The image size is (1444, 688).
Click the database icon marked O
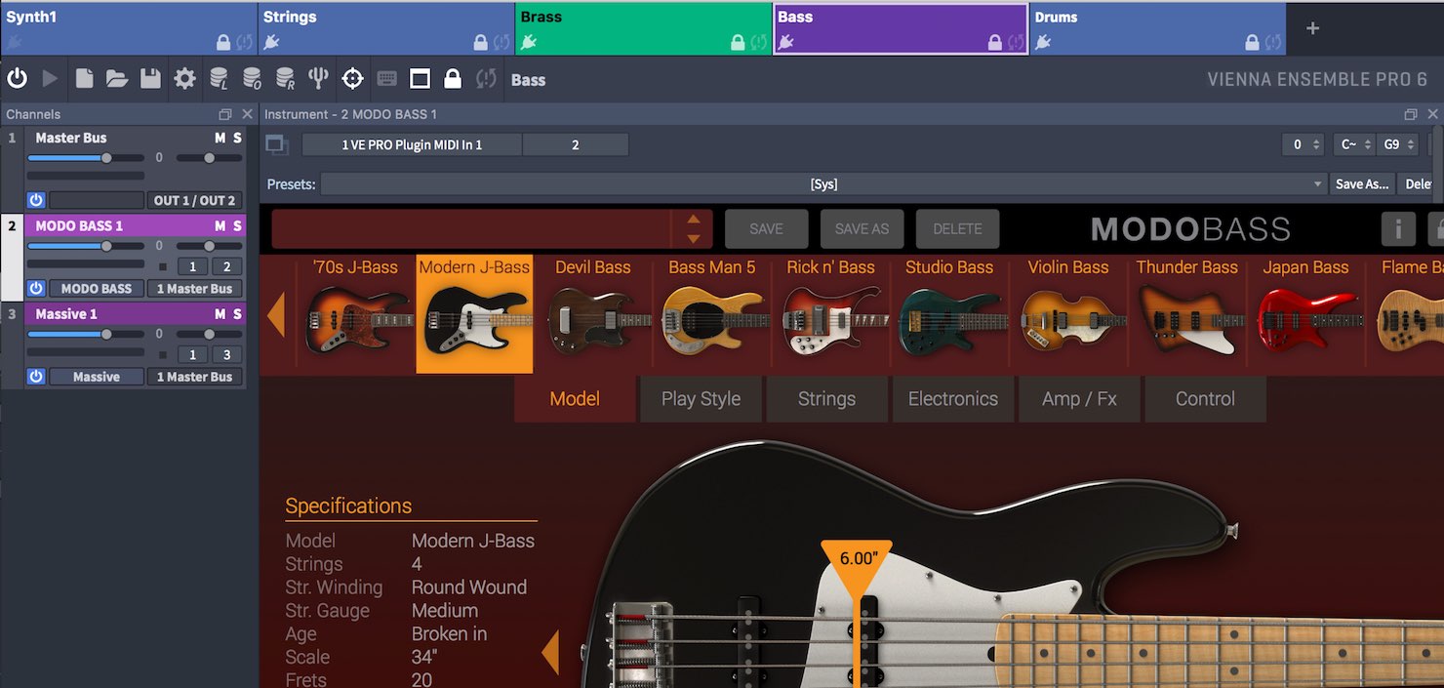tap(252, 79)
